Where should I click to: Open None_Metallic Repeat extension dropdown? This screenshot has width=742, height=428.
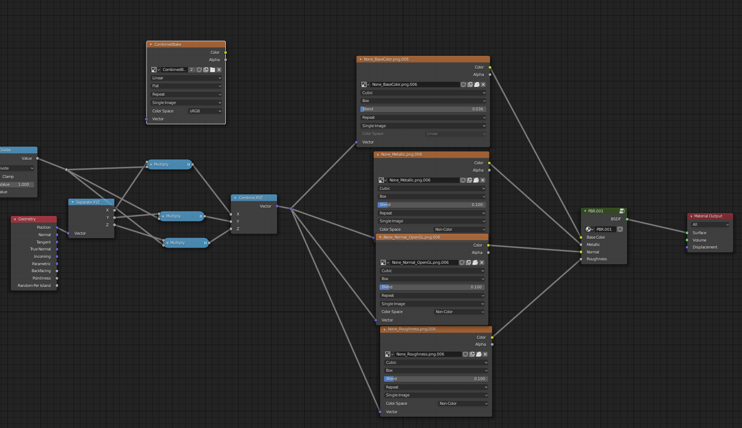click(x=432, y=213)
